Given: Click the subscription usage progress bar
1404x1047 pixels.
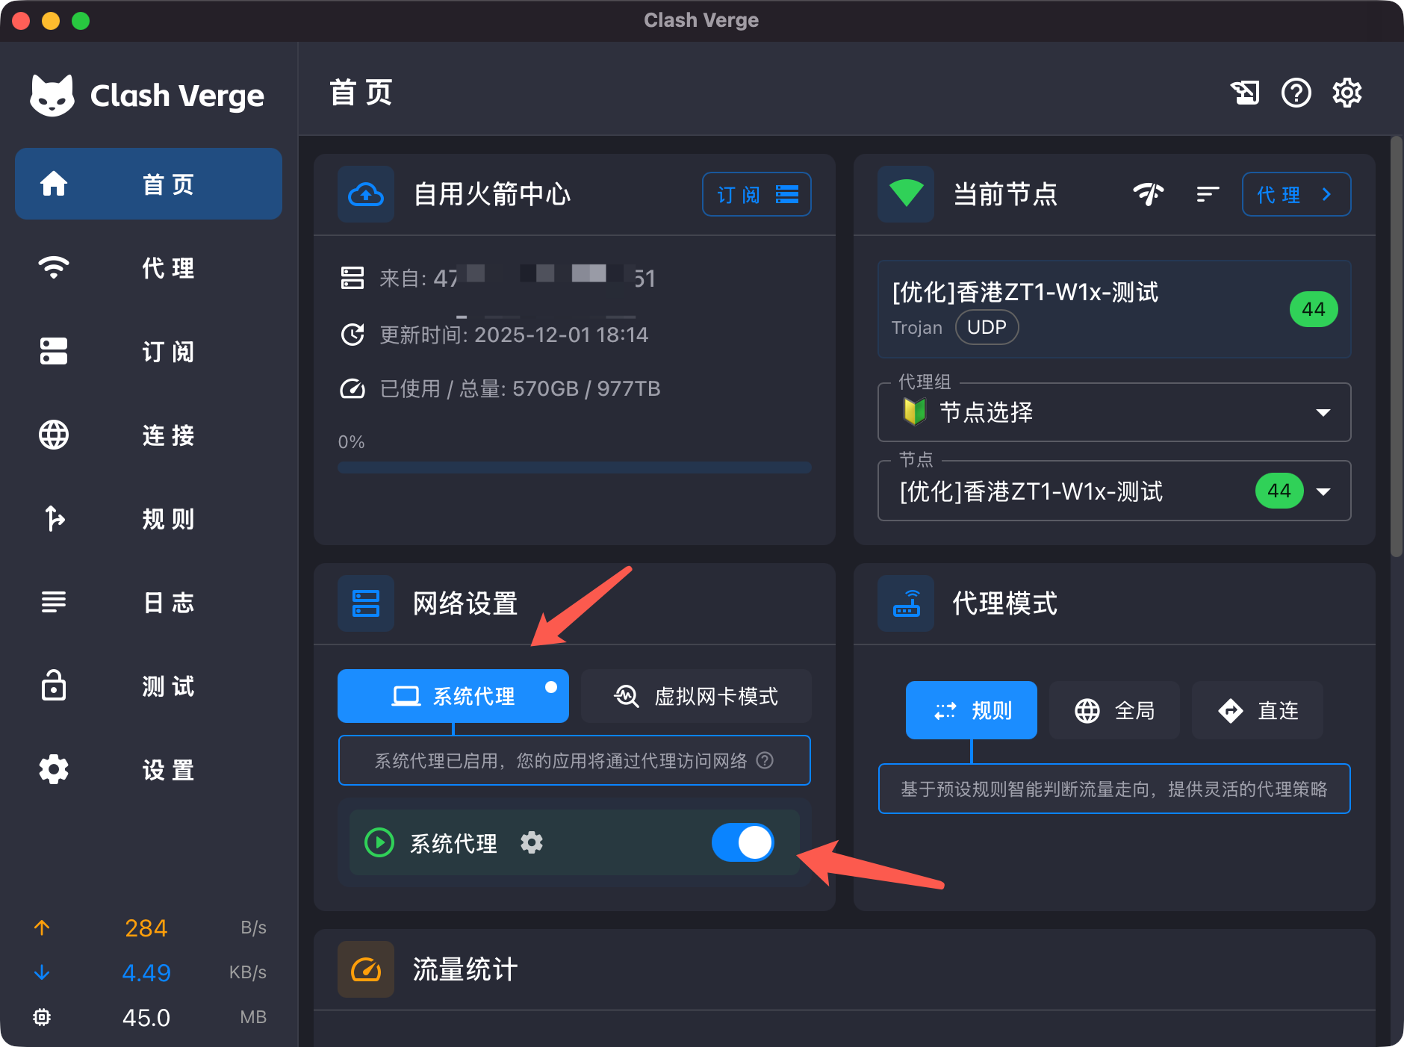Looking at the screenshot, I should point(574,467).
